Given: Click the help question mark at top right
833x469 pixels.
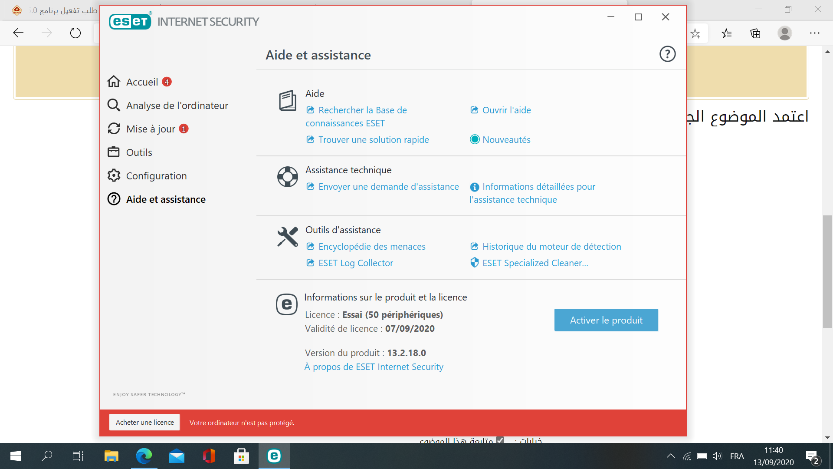Looking at the screenshot, I should 667,54.
